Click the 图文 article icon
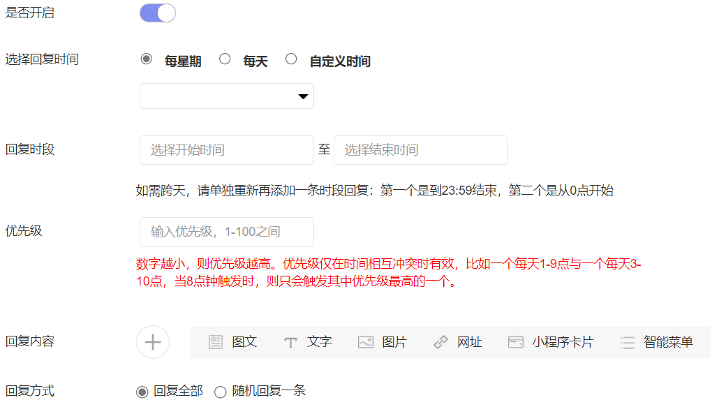The width and height of the screenshot is (712, 400). point(216,342)
